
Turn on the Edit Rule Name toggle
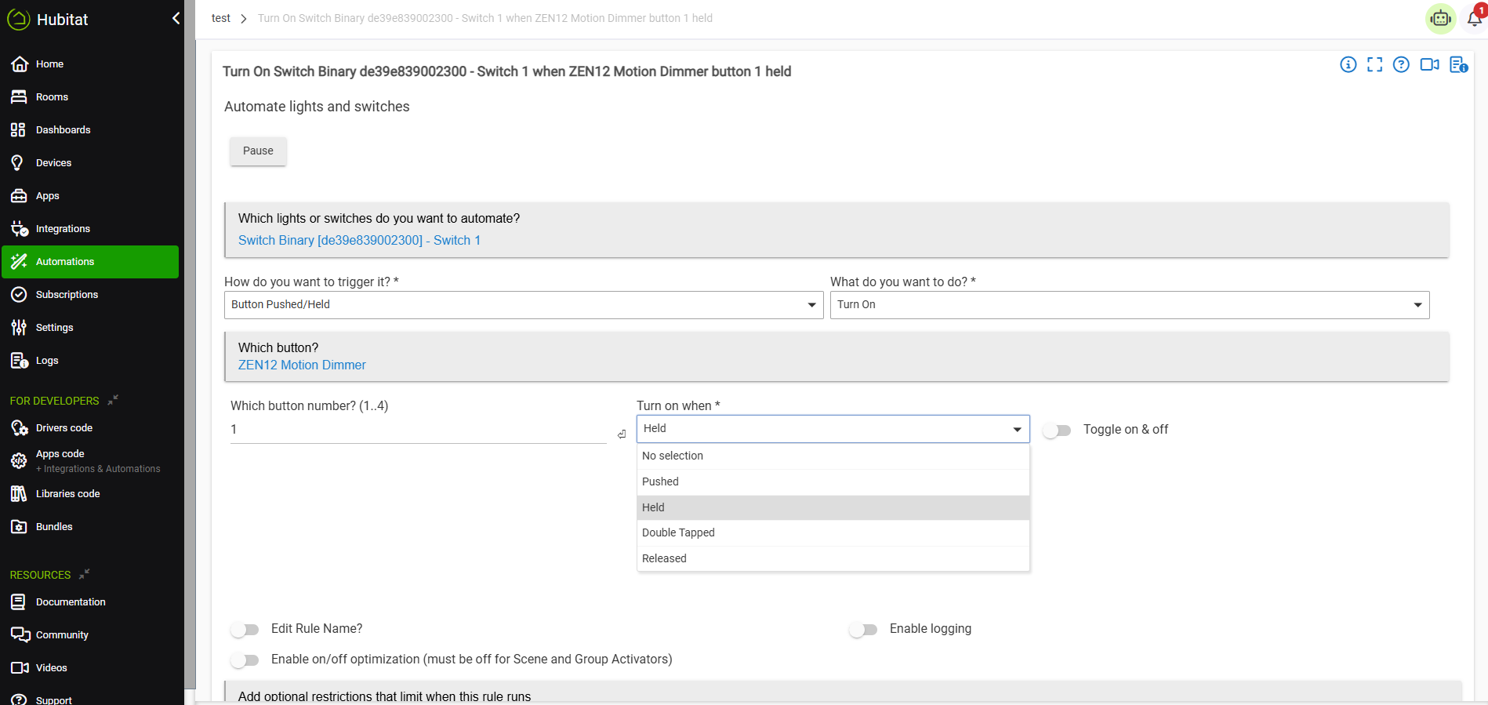point(245,630)
